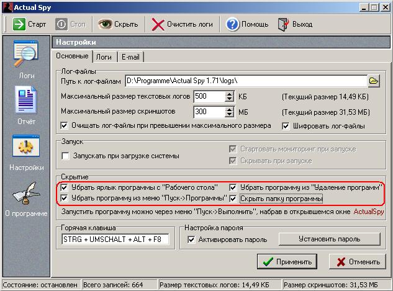
Task: Click status Размер скриншотов: 31,53 МБ
Action: click(330, 285)
